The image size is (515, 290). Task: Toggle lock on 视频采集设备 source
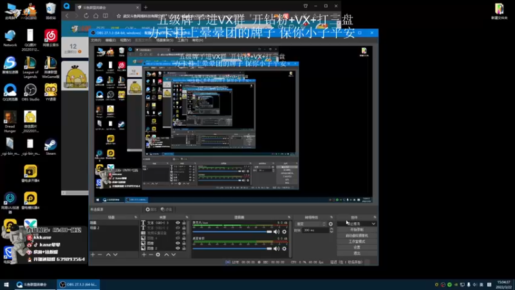(184, 233)
